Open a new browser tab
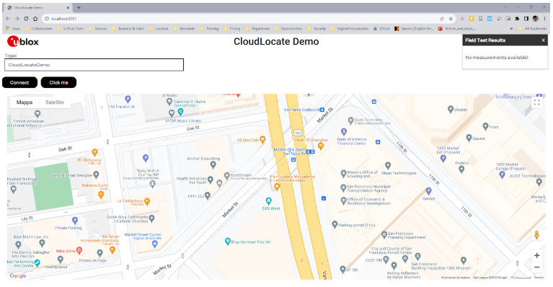553x287 pixels. 79,7
